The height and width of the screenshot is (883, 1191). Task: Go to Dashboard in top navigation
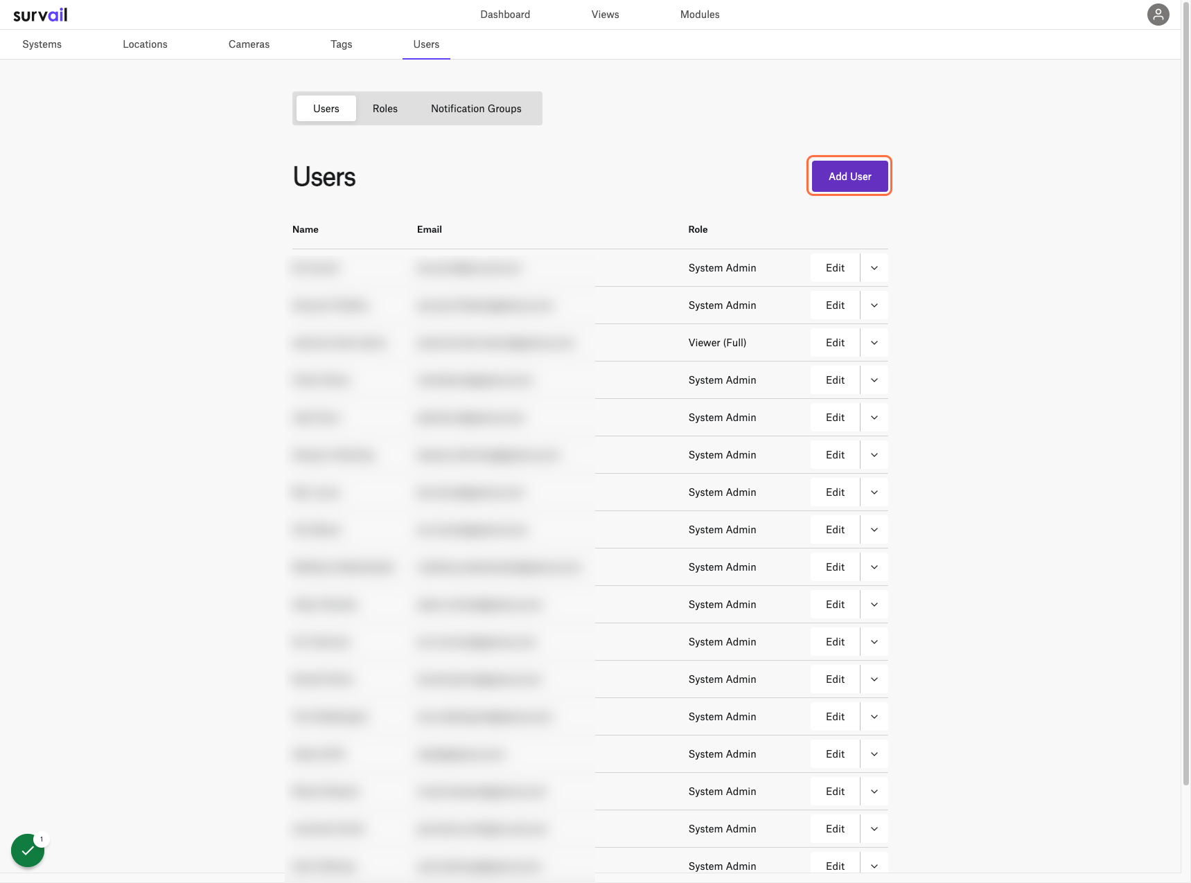pyautogui.click(x=505, y=15)
